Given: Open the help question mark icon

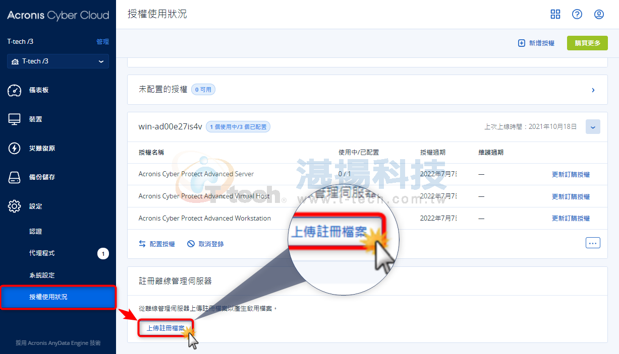Looking at the screenshot, I should pyautogui.click(x=577, y=14).
